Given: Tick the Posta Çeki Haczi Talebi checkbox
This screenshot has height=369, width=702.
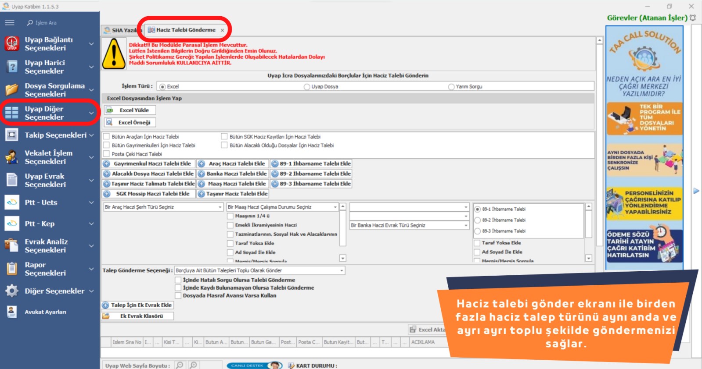Looking at the screenshot, I should pos(106,154).
